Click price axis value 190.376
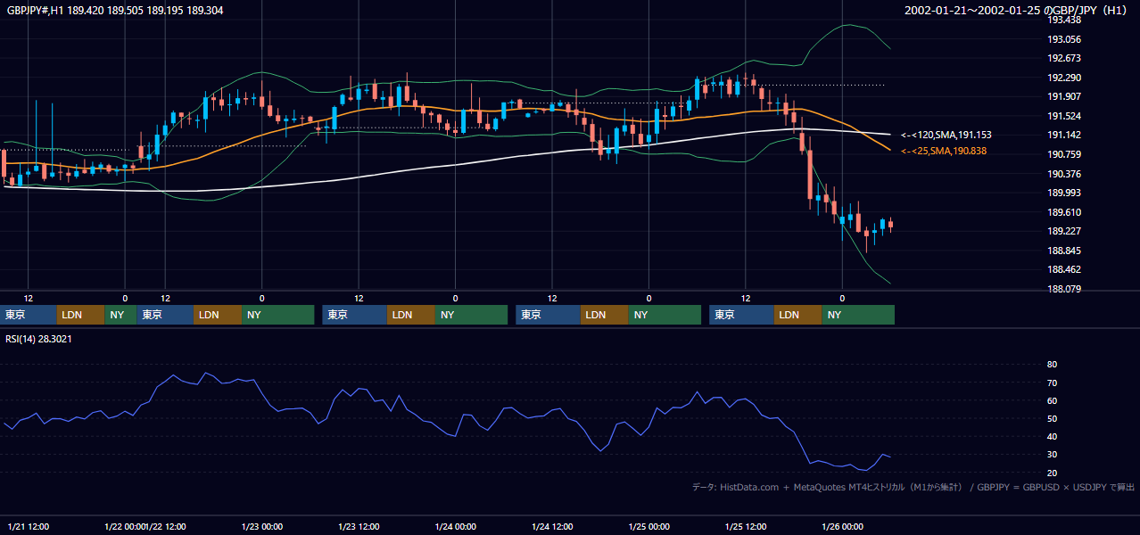Screen dimensions: 1140x535 point(1064,174)
